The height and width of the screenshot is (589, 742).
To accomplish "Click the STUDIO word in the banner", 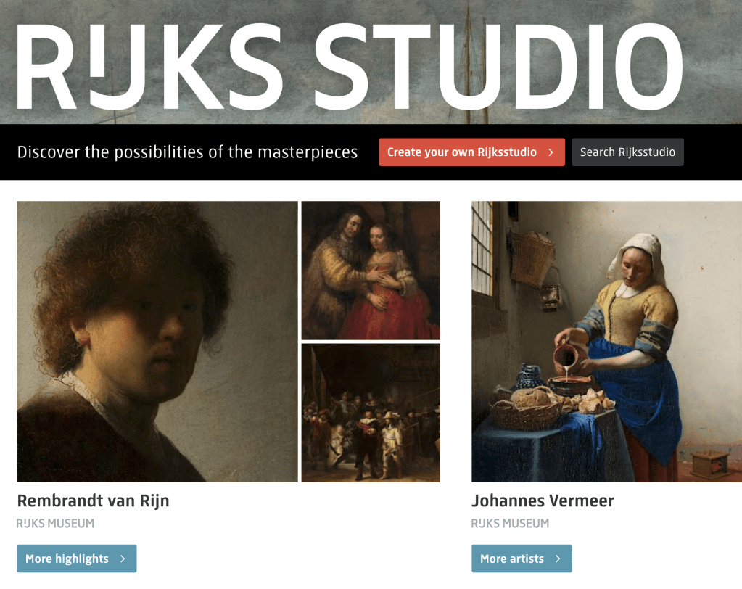I will pos(499,66).
